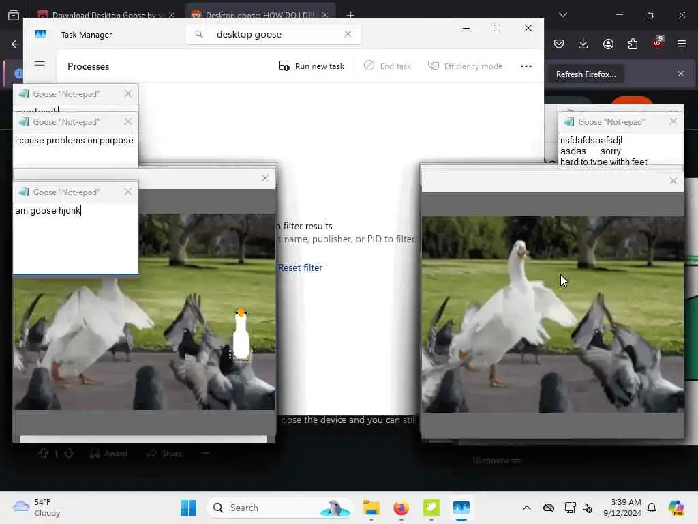Click Reddit post more options ellipsis
Screen dimensions: 698x524
[205, 454]
